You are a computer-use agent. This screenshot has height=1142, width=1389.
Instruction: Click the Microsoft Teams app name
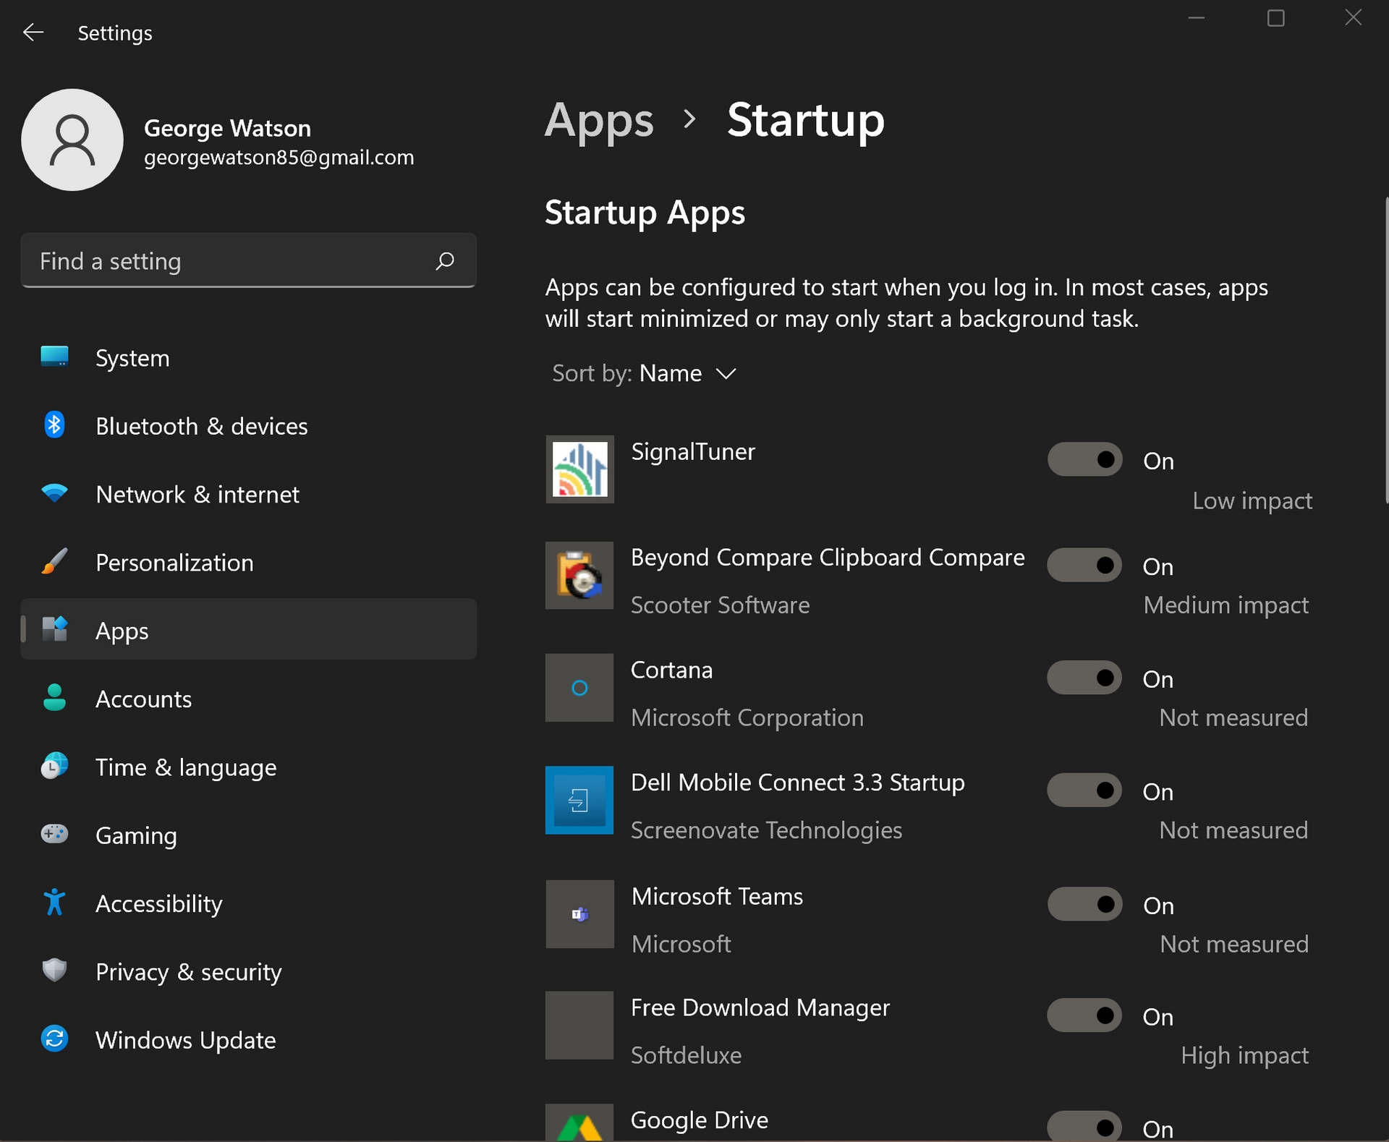pyautogui.click(x=718, y=896)
